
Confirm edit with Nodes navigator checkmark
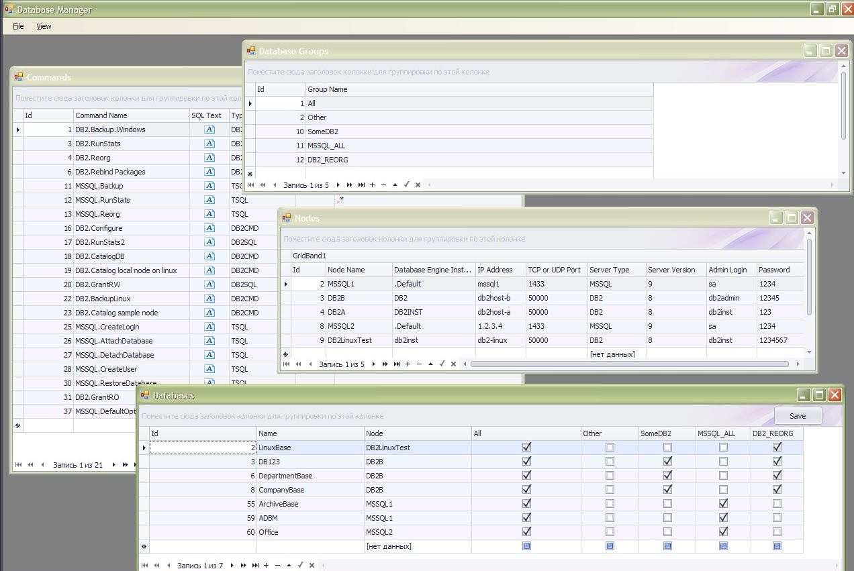(442, 364)
